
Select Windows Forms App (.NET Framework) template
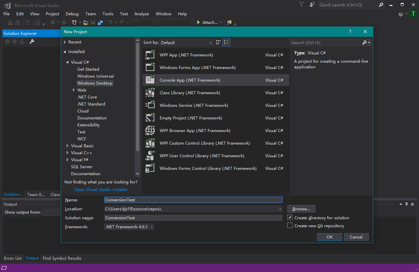[x=216, y=68]
